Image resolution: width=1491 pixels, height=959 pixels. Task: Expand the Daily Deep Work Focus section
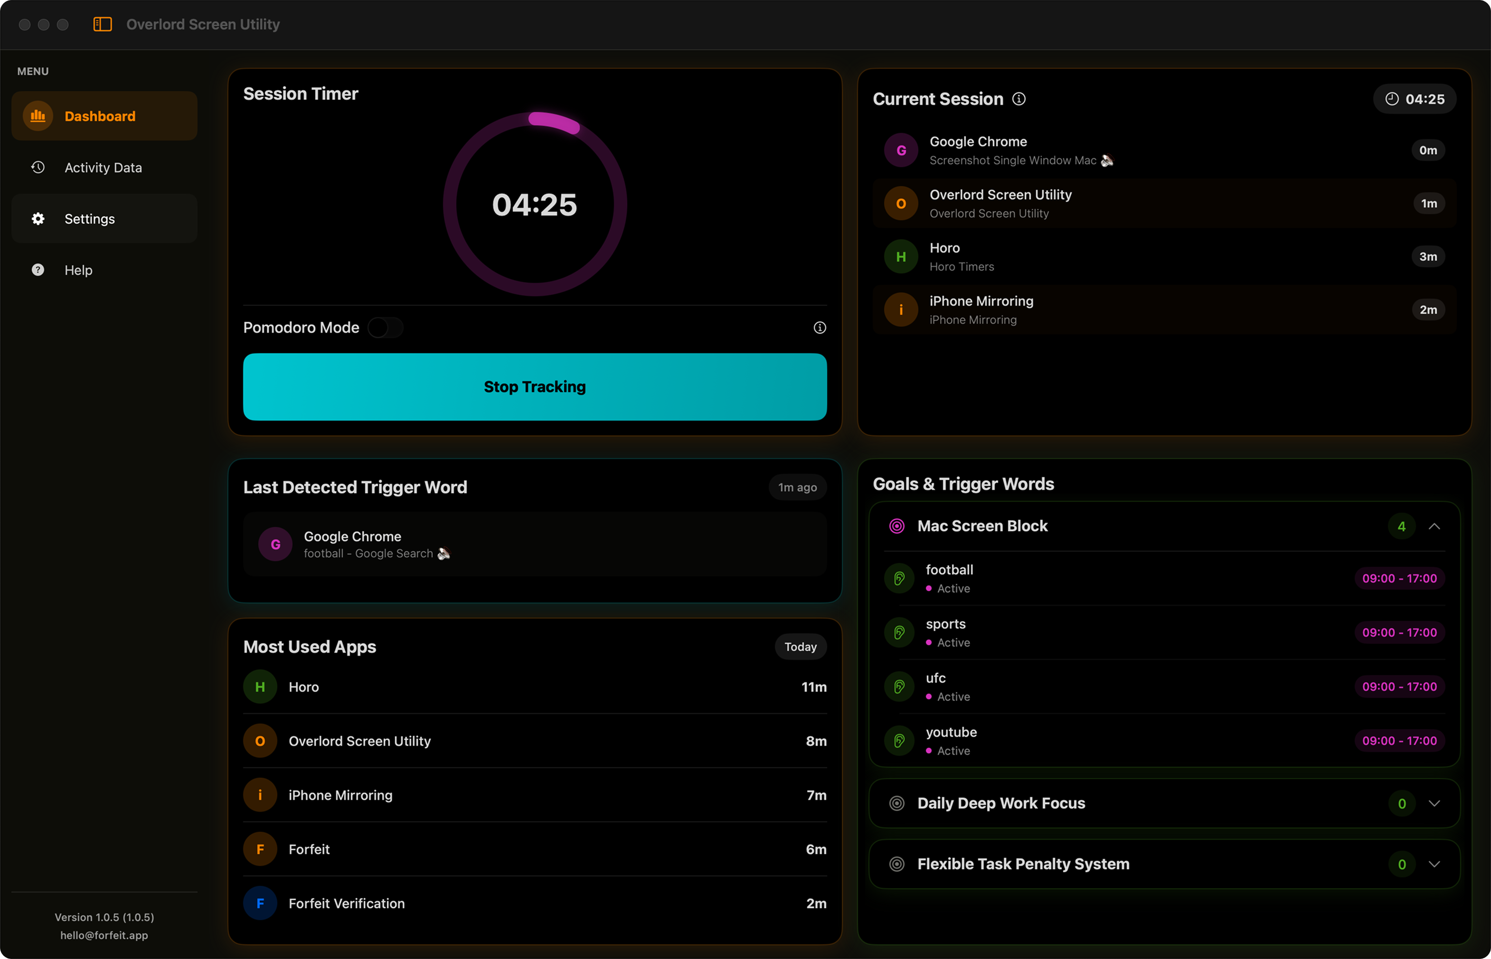pos(1435,803)
